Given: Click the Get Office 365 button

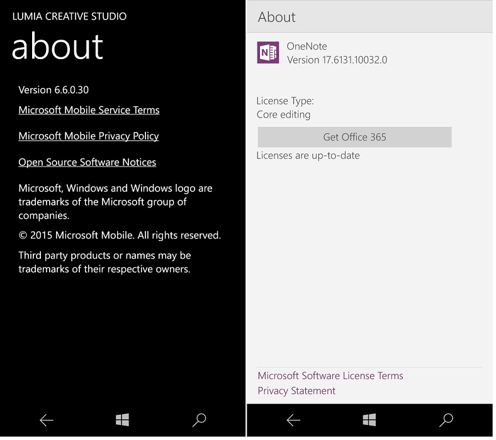Looking at the screenshot, I should pos(355,138).
